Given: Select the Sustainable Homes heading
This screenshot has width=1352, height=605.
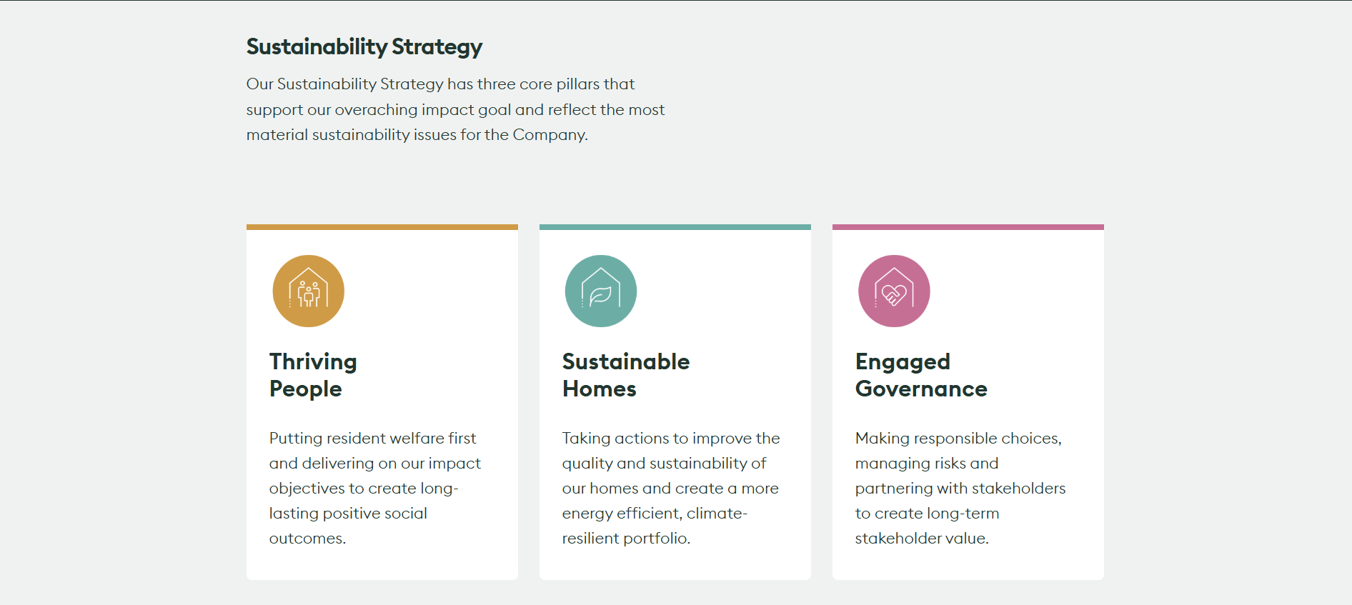Looking at the screenshot, I should (x=626, y=375).
